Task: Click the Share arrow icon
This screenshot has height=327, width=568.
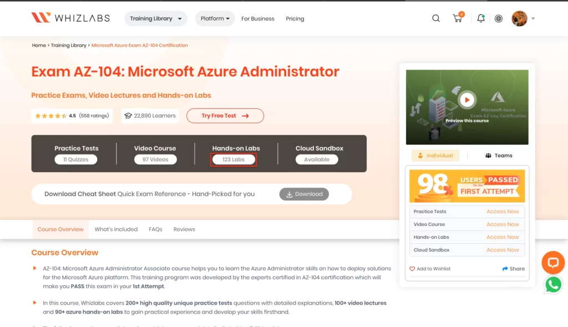Action: click(x=505, y=269)
